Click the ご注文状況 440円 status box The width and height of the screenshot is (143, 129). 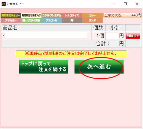123,15
